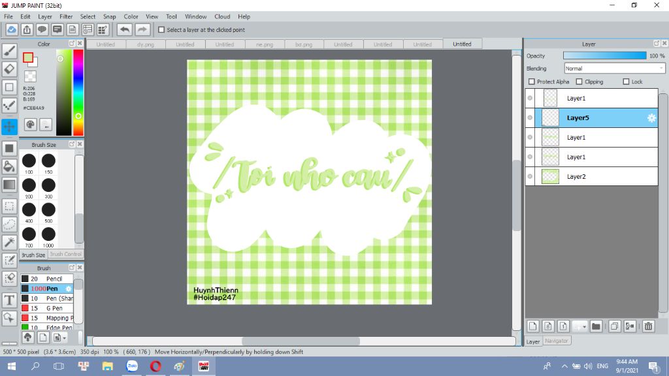Hide the Layer5 visibility dot
The width and height of the screenshot is (669, 376).
[530, 117]
